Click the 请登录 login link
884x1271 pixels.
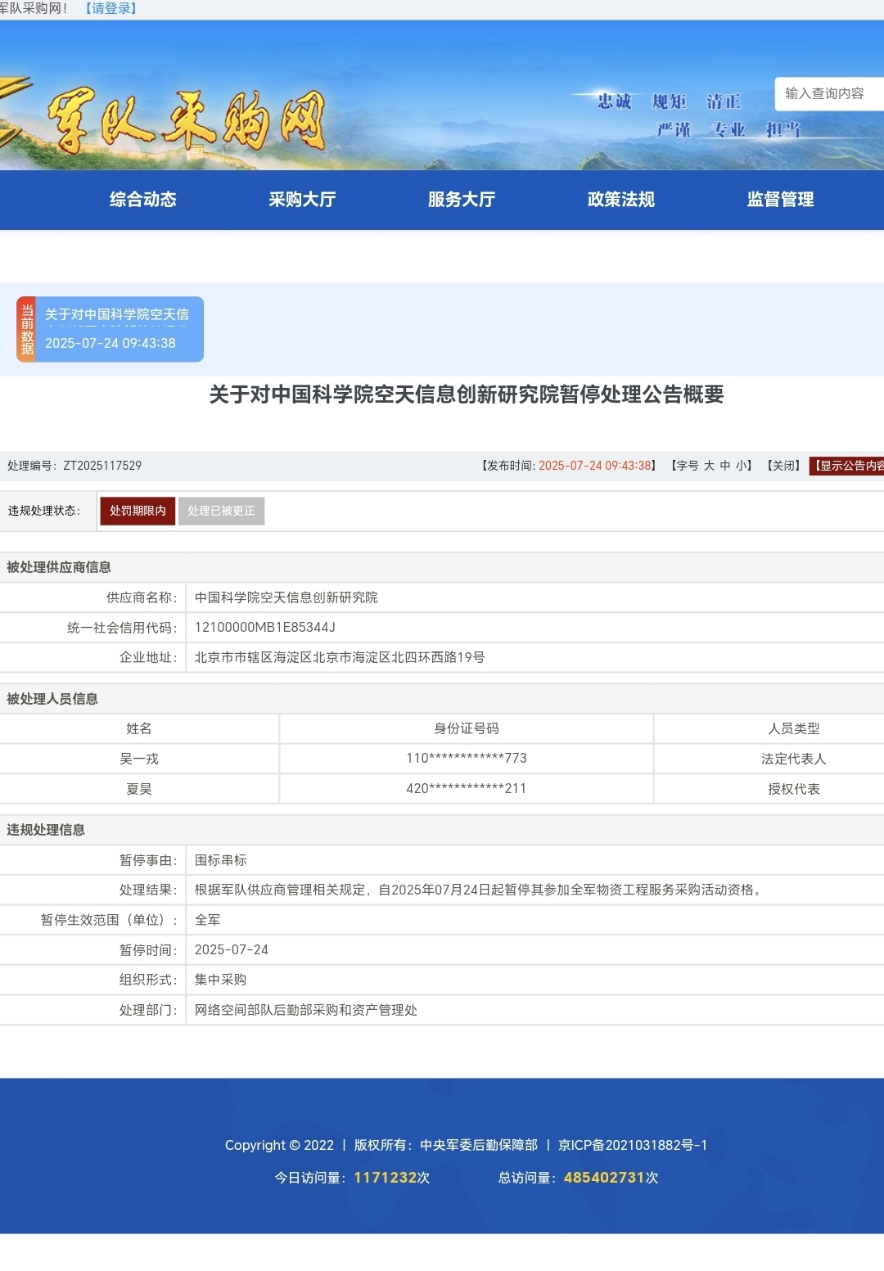point(111,8)
